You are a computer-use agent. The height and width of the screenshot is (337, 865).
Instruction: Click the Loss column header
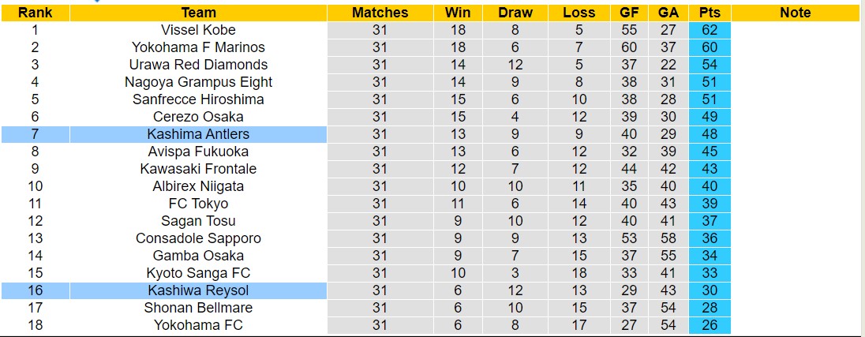point(579,13)
